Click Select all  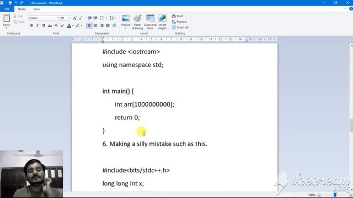(180, 28)
